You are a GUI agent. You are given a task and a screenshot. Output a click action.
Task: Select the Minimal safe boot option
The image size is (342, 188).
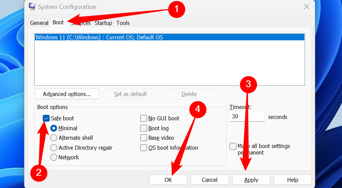tap(54, 128)
